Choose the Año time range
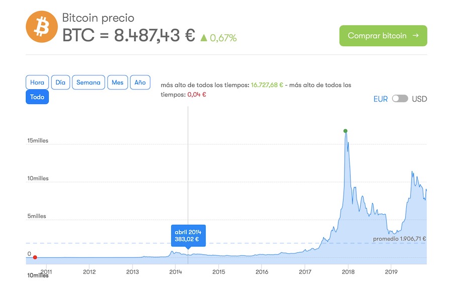The height and width of the screenshot is (282, 452). click(x=140, y=82)
